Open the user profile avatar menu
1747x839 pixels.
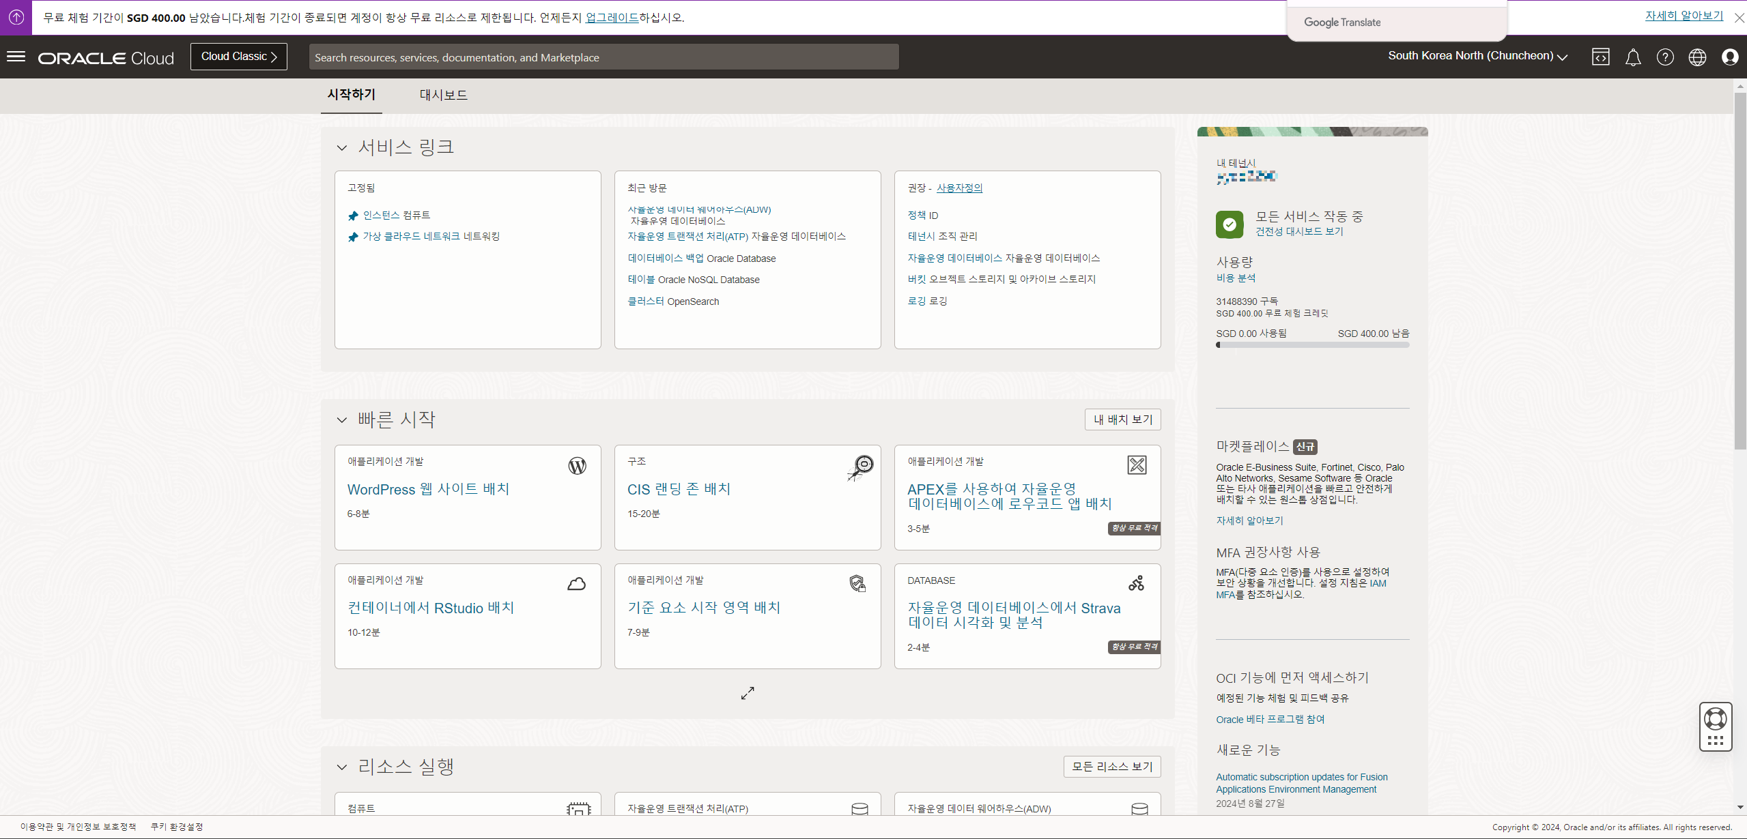click(x=1730, y=57)
